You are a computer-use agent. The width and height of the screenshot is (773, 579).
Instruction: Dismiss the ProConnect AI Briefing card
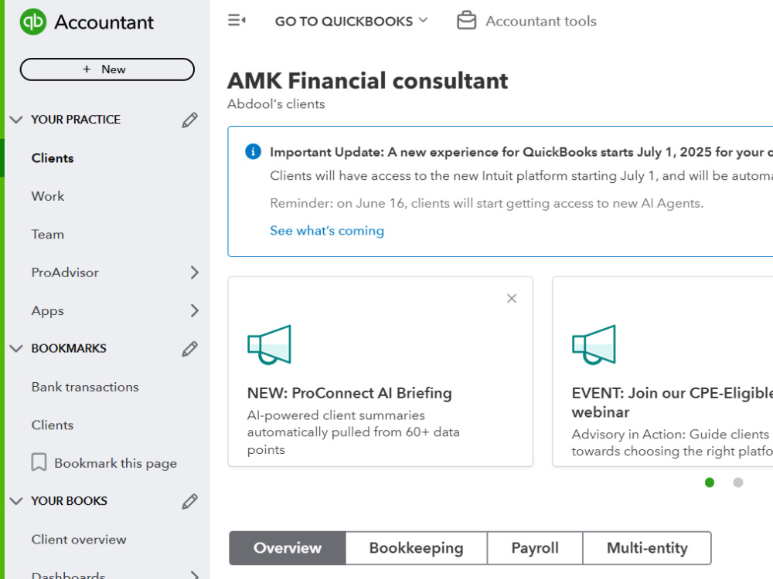512,298
